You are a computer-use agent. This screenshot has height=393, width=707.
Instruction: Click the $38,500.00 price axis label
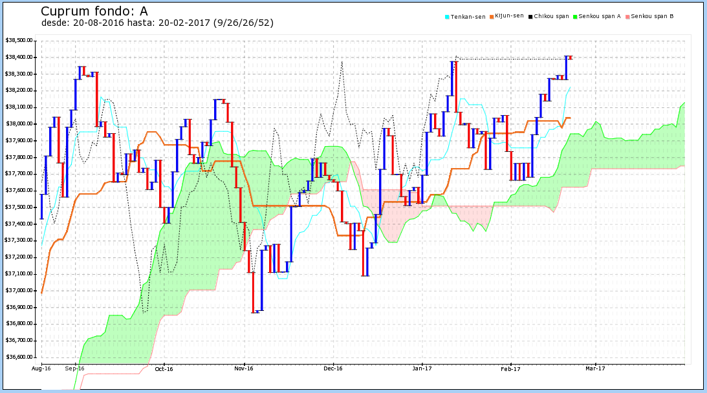[x=19, y=40]
